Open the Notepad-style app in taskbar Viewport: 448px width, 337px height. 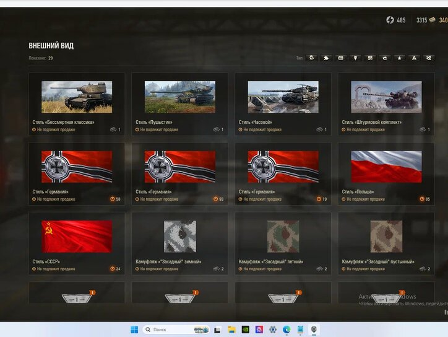300,330
